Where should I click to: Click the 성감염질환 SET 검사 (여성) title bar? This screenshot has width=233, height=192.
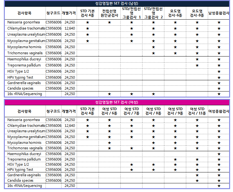click(x=117, y=102)
